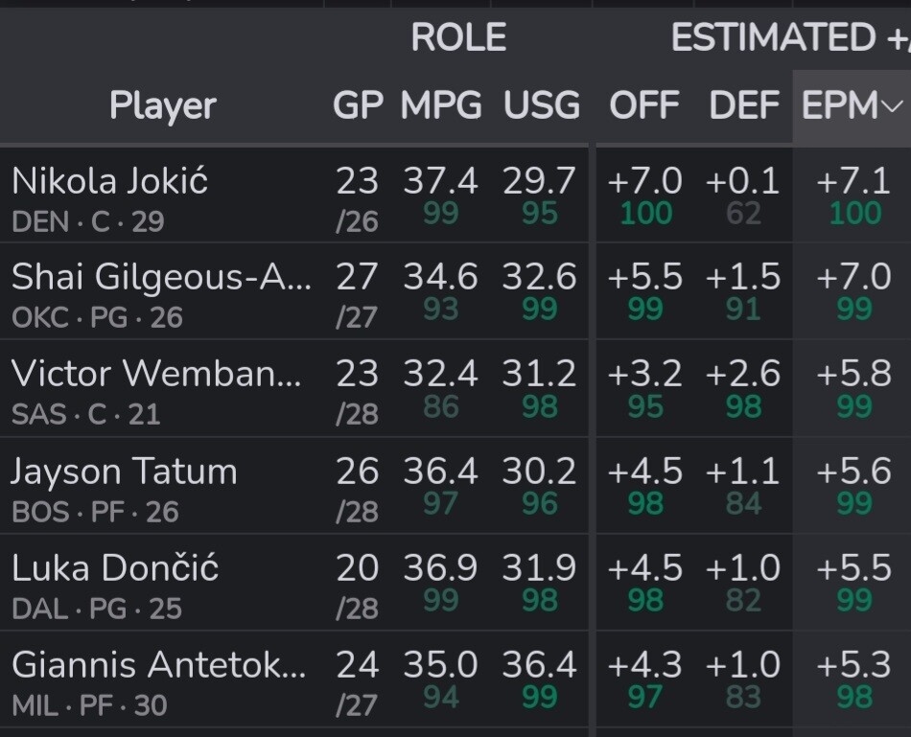
Task: Sort by MPG column header
Action: [441, 105]
